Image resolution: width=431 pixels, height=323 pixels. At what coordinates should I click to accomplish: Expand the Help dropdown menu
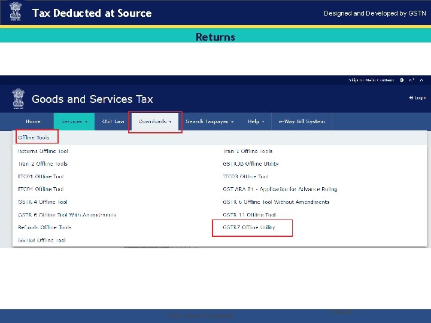tap(256, 121)
